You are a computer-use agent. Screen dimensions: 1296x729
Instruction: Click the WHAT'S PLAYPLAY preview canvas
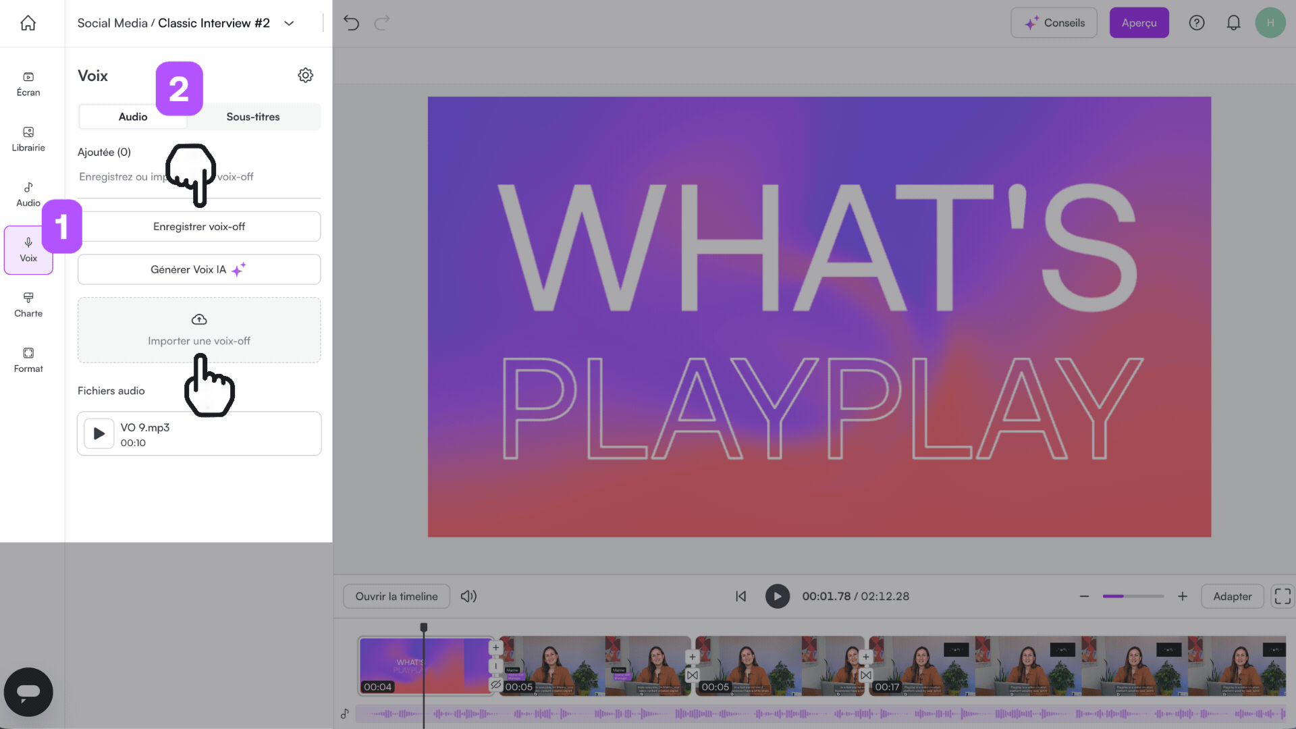(x=819, y=317)
